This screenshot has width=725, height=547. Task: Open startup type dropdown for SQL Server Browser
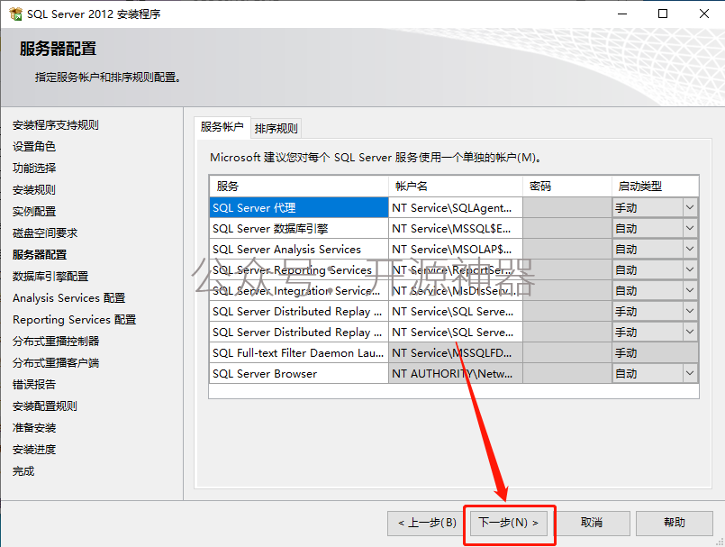[690, 373]
